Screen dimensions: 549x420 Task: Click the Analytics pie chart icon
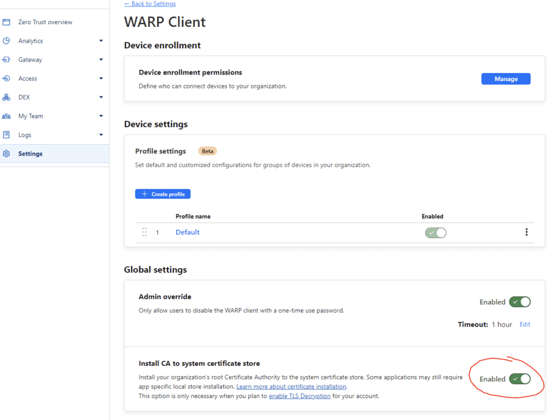[6, 41]
